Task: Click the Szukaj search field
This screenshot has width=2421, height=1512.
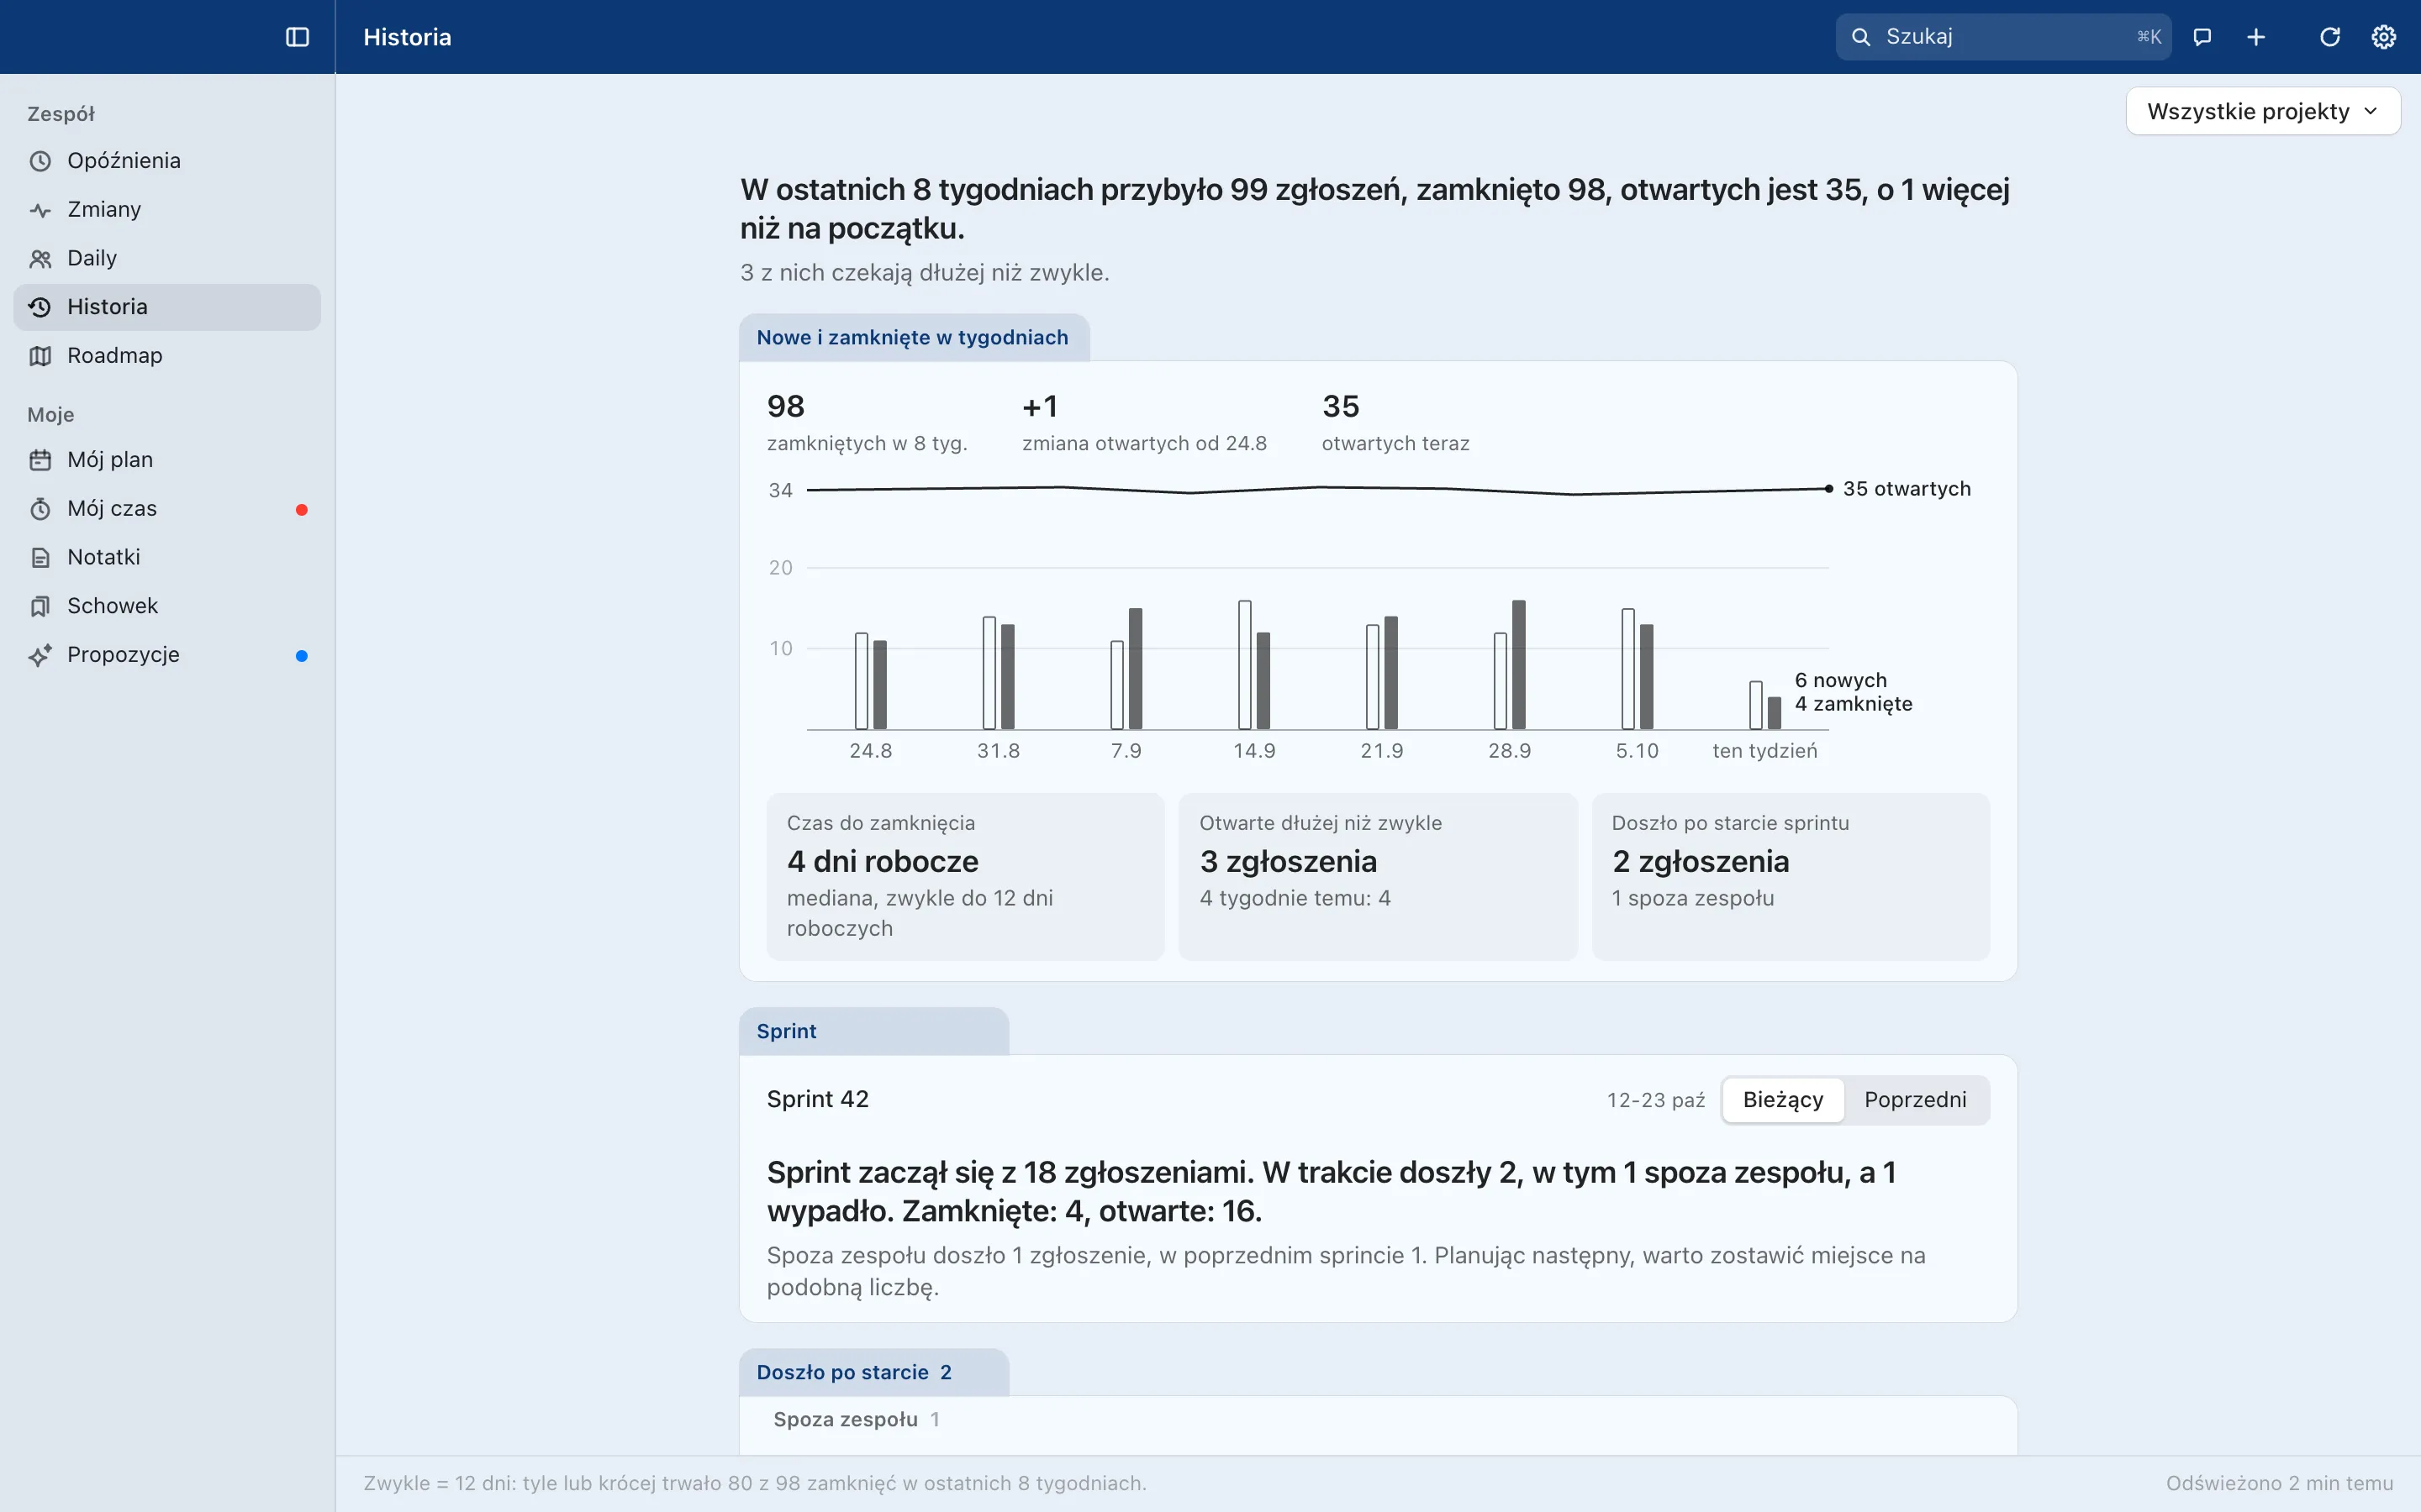Action: tap(2003, 37)
